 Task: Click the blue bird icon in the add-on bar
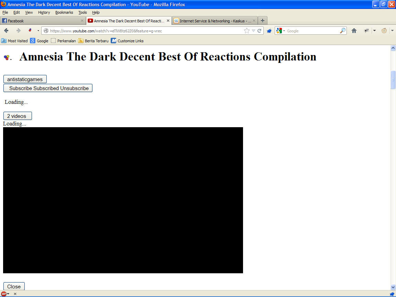tap(392, 294)
